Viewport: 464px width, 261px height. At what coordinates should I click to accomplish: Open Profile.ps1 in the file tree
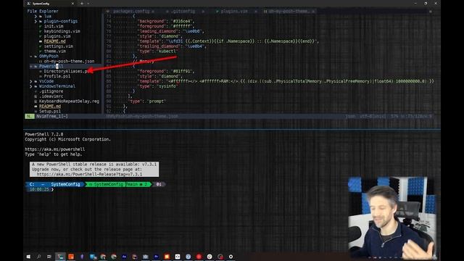coord(57,76)
